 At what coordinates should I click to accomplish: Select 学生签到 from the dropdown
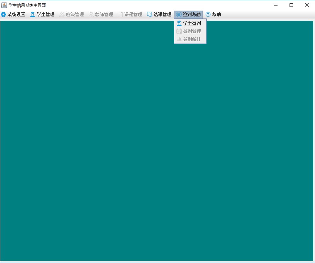coord(190,23)
